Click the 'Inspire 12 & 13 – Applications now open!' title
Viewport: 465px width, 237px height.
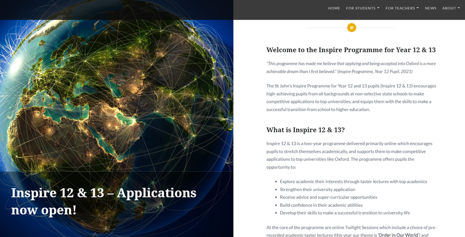point(103,202)
